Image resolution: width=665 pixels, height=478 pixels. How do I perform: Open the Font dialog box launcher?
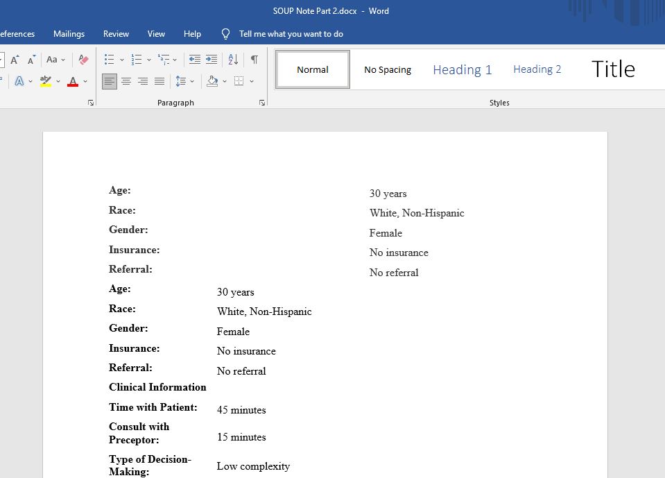[x=91, y=103]
